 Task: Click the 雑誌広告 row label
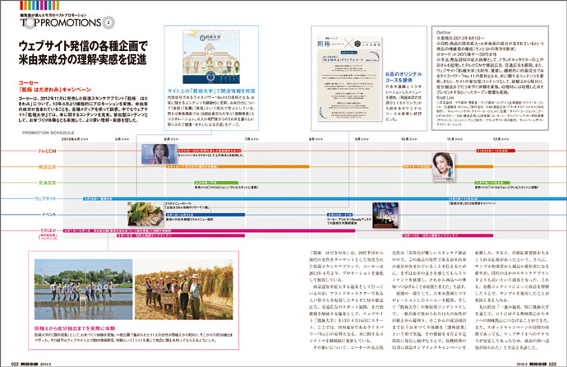(47, 167)
